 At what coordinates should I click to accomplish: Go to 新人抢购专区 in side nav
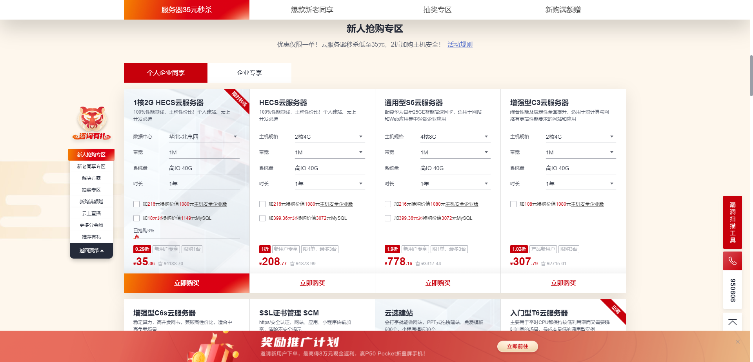tap(91, 155)
